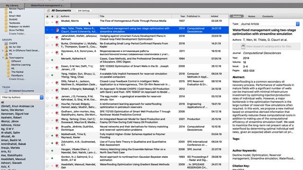Open the Details tab
Image resolution: width=303 pixels, height=170 pixels.
[237, 17]
